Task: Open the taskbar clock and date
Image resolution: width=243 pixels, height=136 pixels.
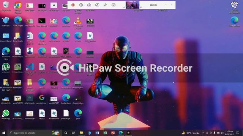Action: 229,133
